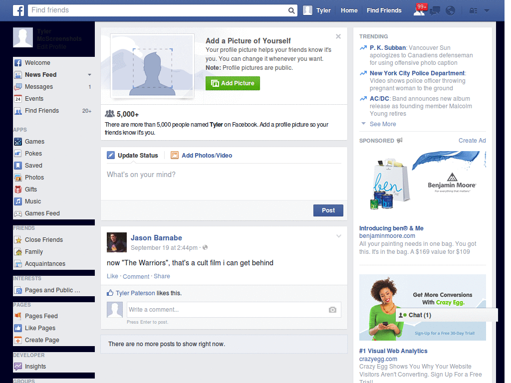Click the Pokes app icon
This screenshot has width=511, height=383.
[x=18, y=154]
